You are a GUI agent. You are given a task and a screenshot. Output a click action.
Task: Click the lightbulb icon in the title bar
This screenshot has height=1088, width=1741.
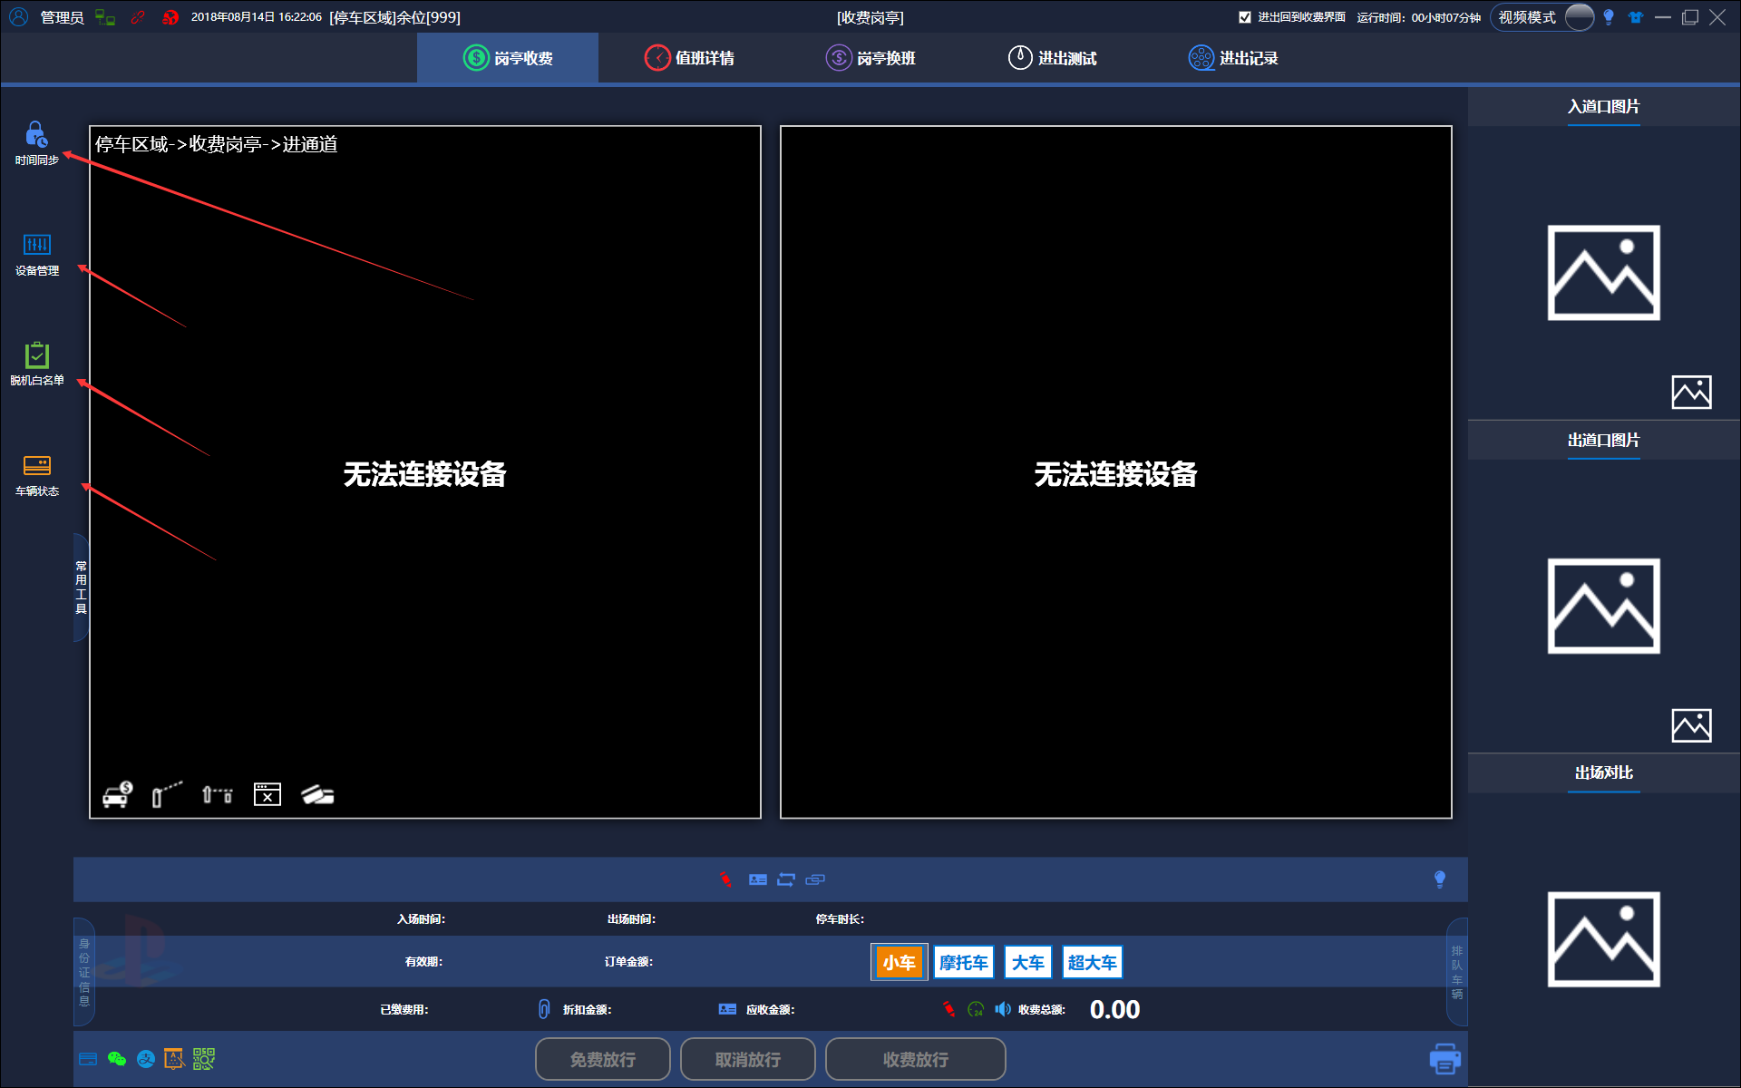1609,17
